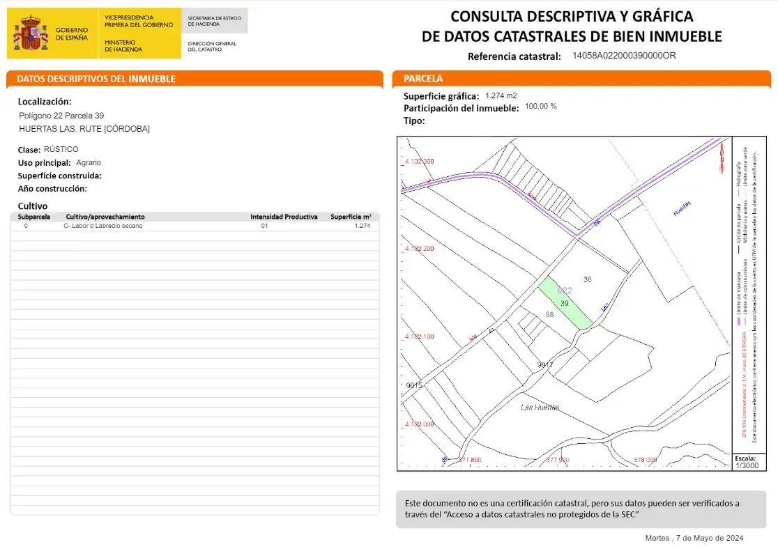Click the document title 'CONSULTA DESCRIPTIVA Y GRÁFICA'
Viewport: 778px width, 549px height.
pos(572,16)
